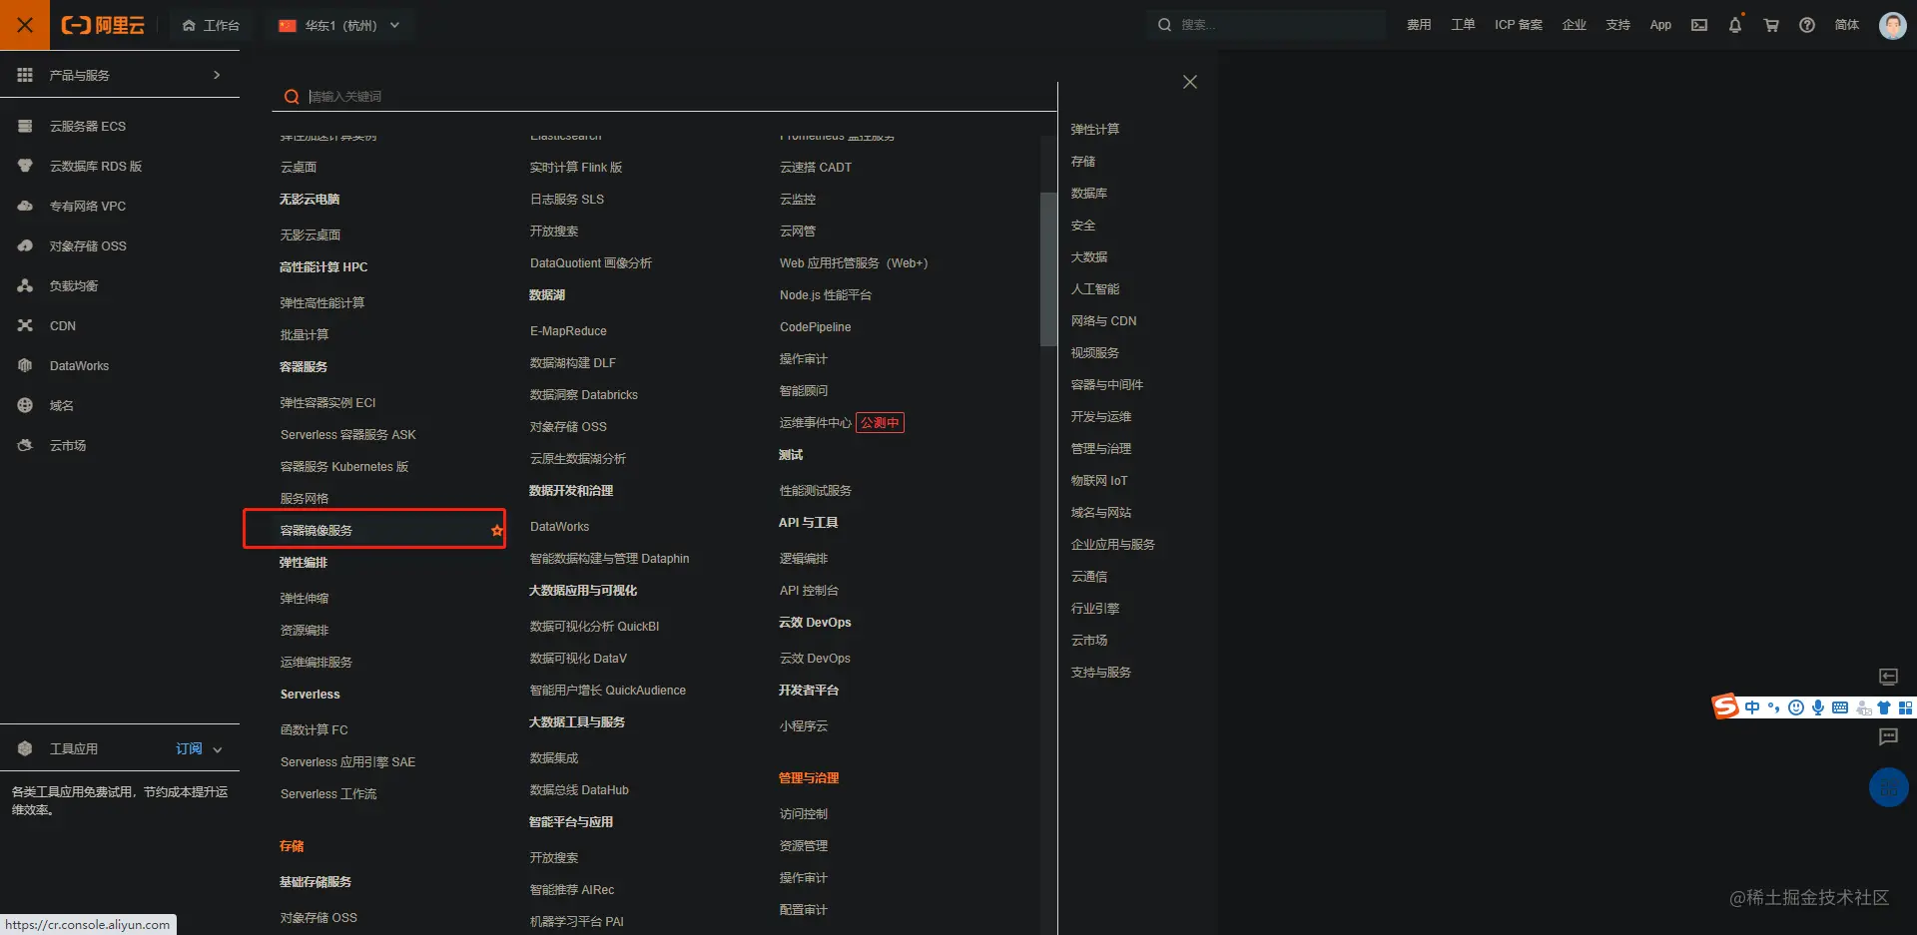Open 数据可视化 DataV link

[x=578, y=658]
